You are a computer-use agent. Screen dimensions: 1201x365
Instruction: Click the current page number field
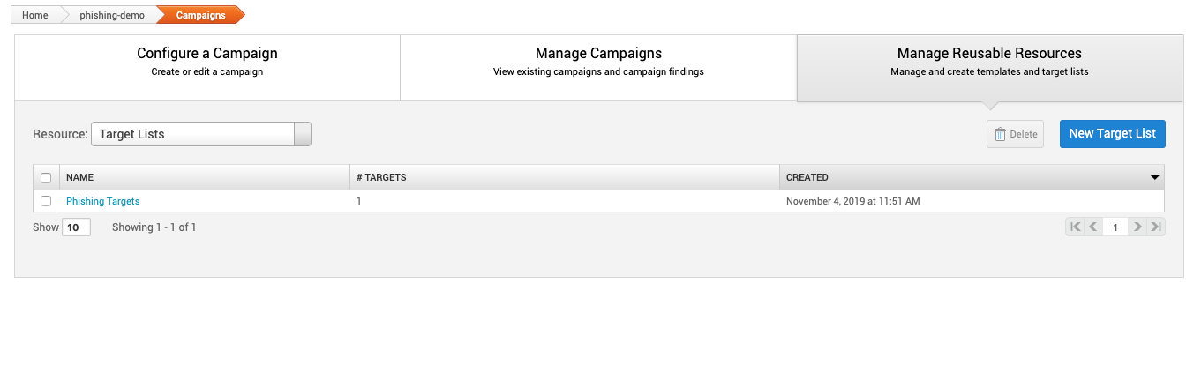(1115, 227)
